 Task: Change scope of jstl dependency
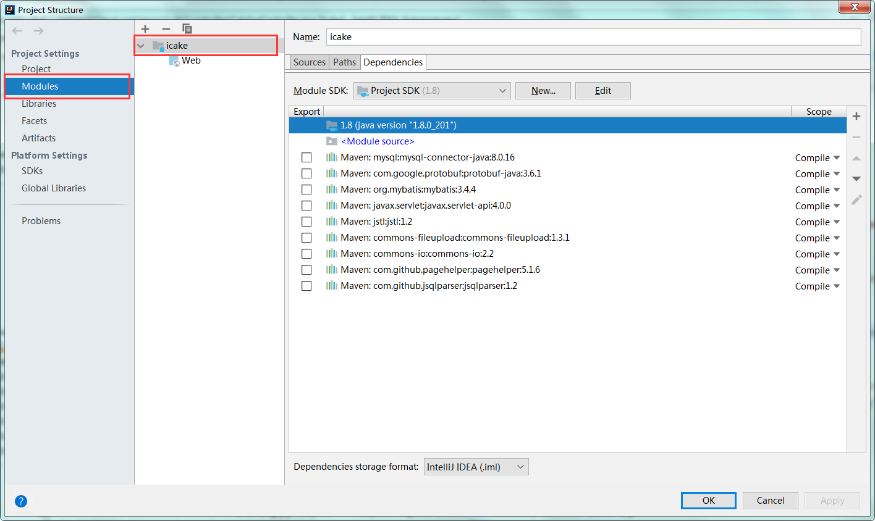pos(818,222)
